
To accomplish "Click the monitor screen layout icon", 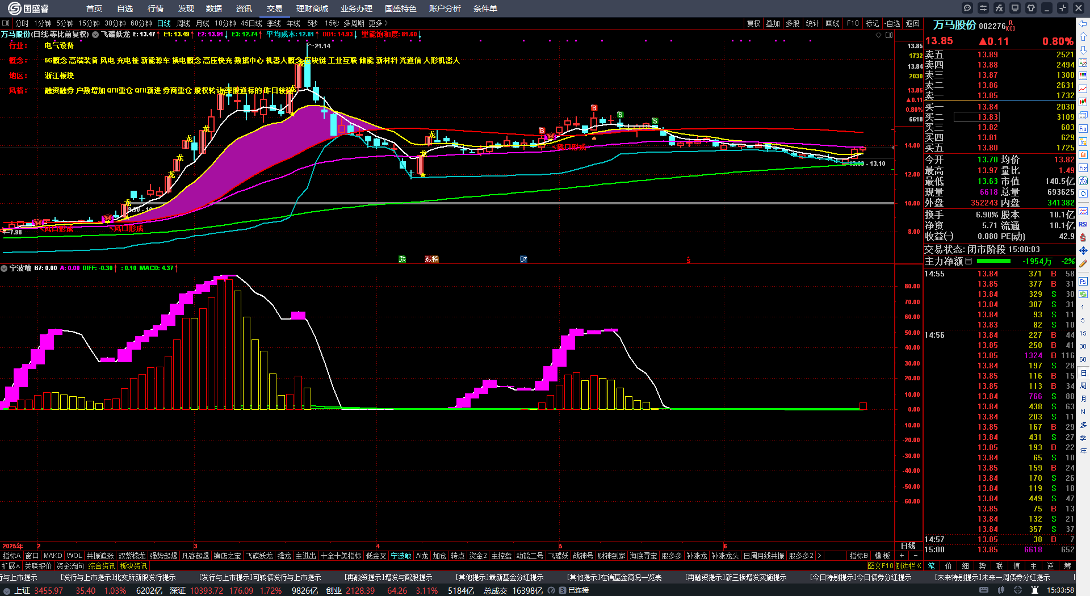I will [x=1015, y=8].
